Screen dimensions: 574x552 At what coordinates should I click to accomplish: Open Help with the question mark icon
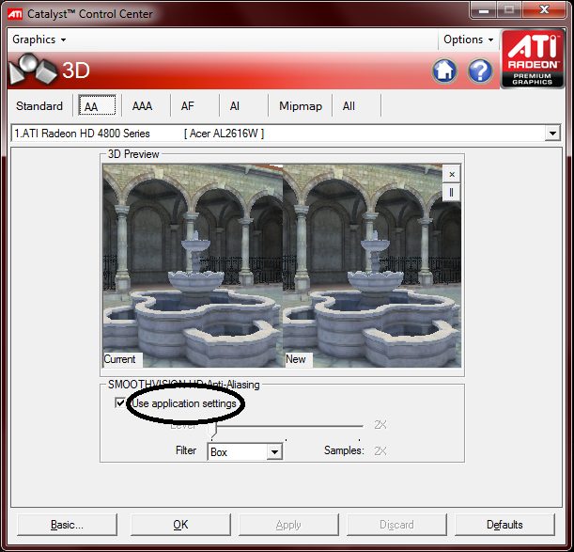tap(480, 71)
